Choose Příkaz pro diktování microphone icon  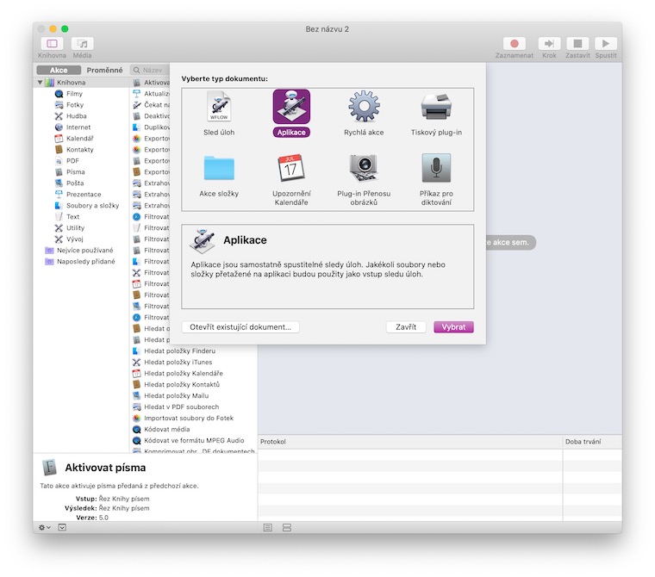(436, 168)
